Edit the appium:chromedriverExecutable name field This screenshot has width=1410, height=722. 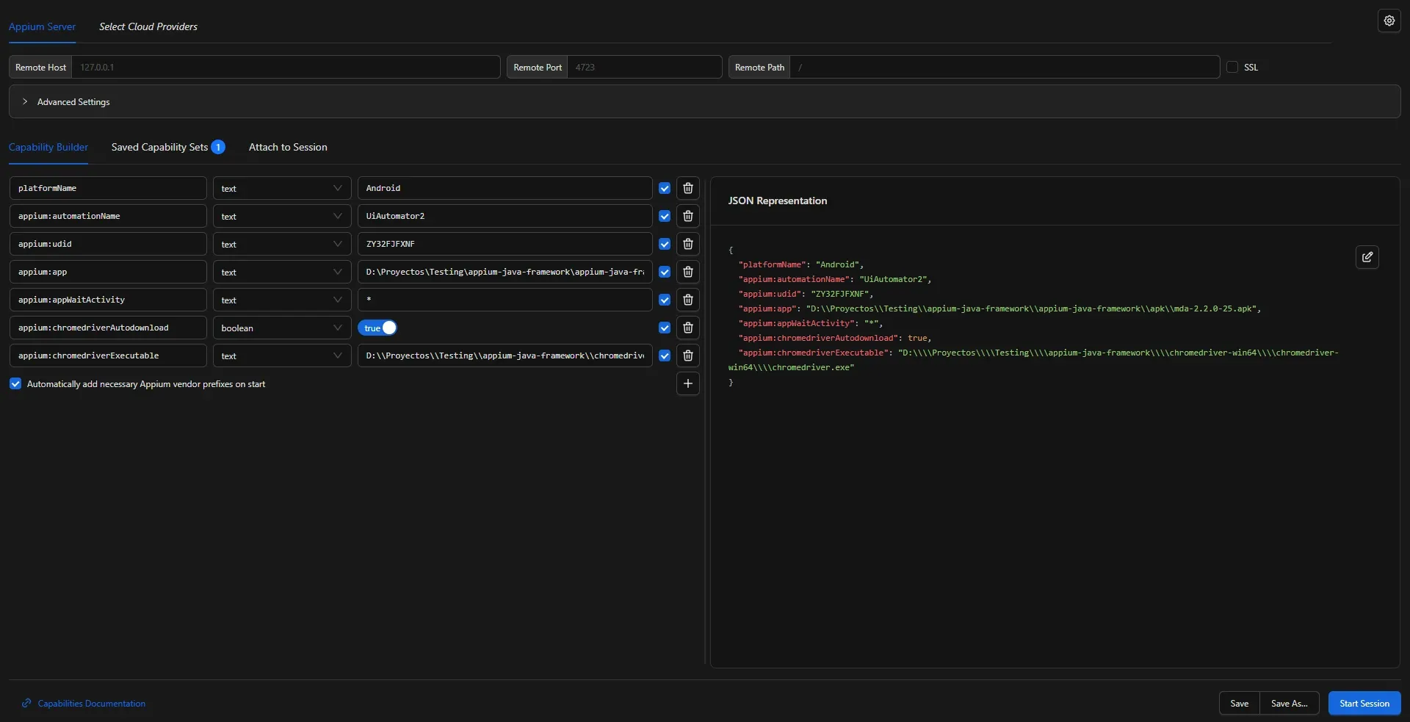point(108,355)
